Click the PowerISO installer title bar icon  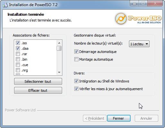pos(5,5)
